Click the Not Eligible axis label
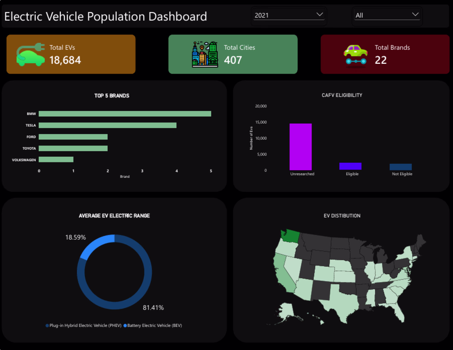Viewport: 453px width, 350px height. [x=402, y=174]
